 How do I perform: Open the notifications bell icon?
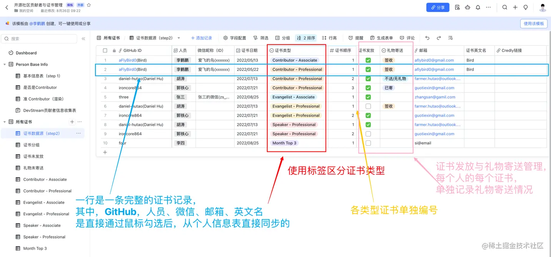478,7
